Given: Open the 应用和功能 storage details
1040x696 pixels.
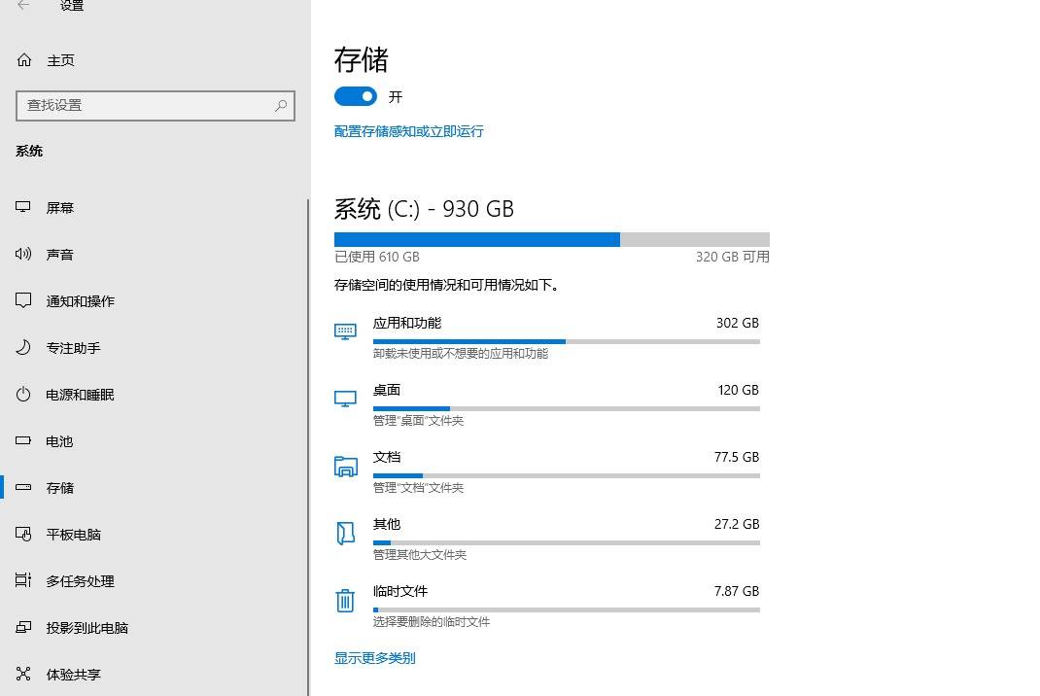Looking at the screenshot, I should tap(407, 323).
